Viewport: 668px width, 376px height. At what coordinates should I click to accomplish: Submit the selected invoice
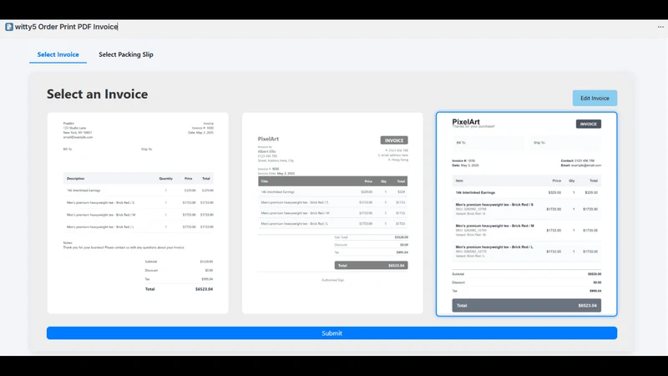point(331,333)
